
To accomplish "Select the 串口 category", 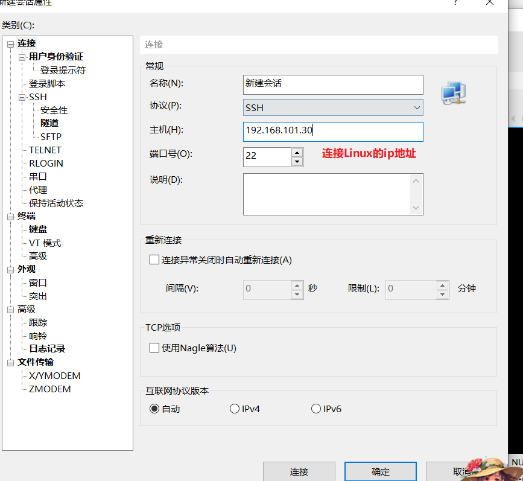I will 37,176.
